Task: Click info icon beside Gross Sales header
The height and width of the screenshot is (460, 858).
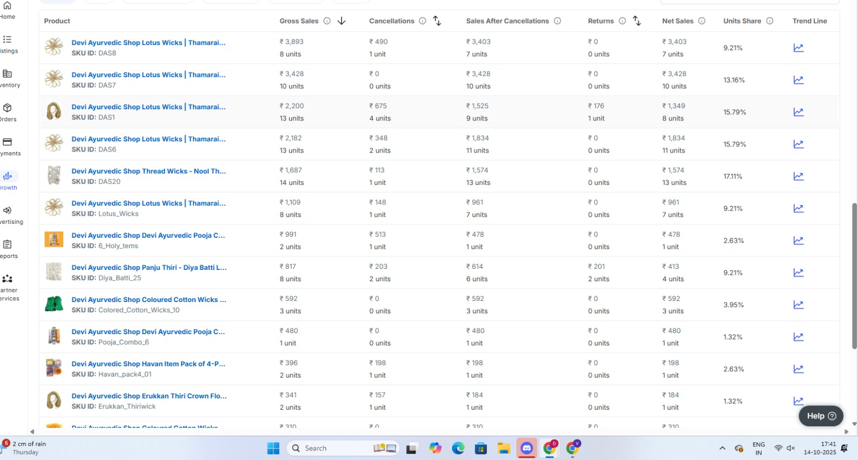Action: click(x=327, y=21)
